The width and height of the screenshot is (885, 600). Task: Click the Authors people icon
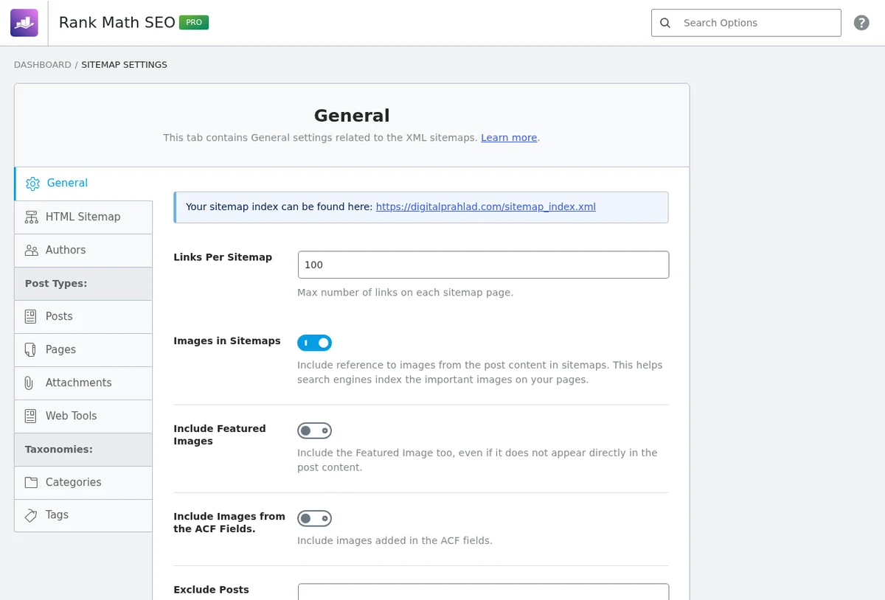tap(31, 250)
